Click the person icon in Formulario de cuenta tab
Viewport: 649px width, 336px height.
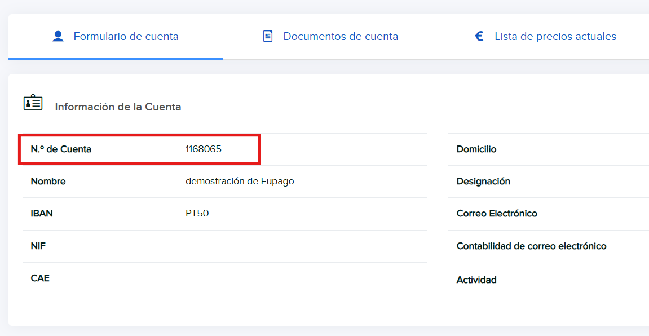[x=58, y=37]
